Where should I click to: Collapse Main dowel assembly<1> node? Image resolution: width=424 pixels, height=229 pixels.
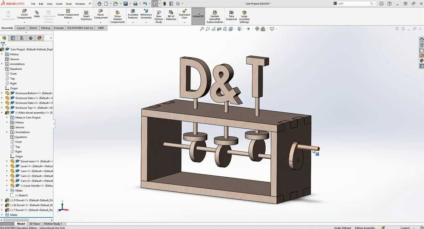(x=2, y=112)
